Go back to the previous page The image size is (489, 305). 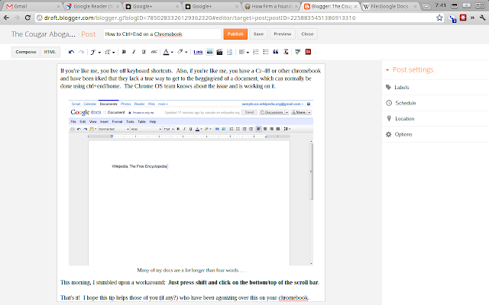pyautogui.click(x=6, y=18)
